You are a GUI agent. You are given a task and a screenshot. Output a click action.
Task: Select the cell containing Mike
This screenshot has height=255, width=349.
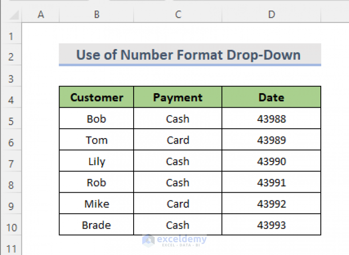point(96,203)
